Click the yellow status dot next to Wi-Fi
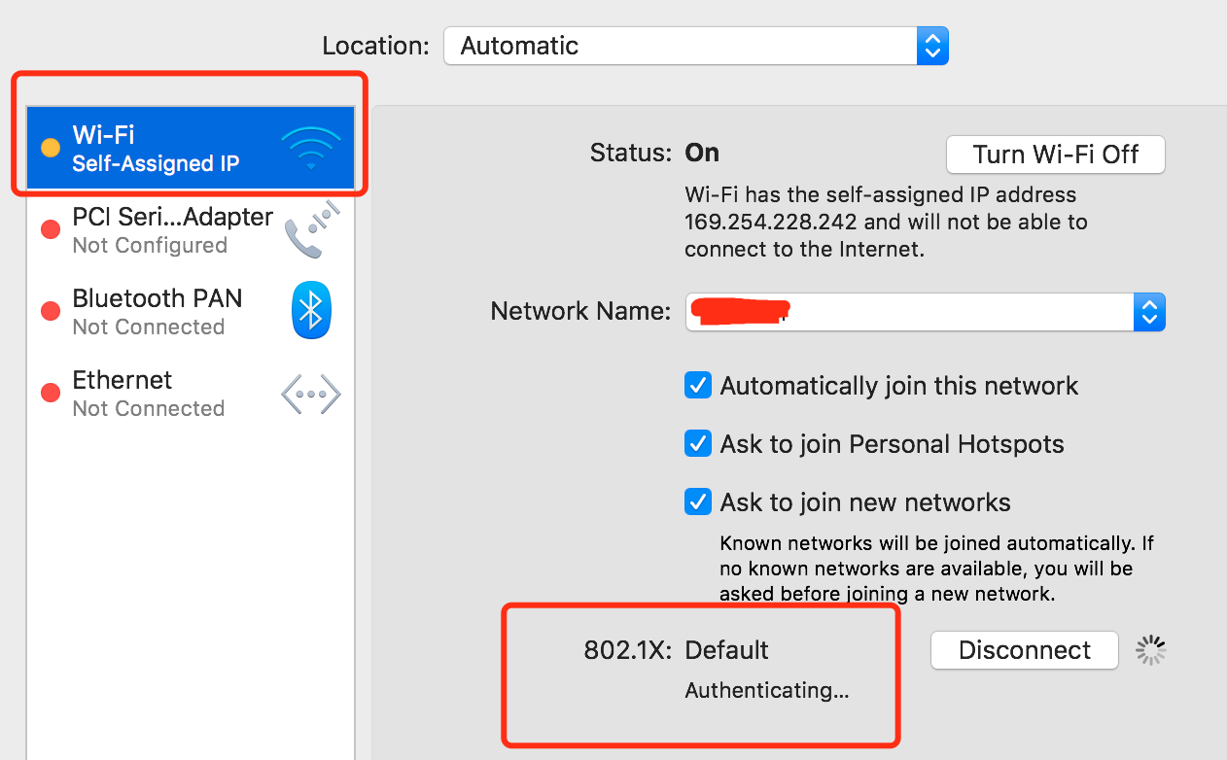The height and width of the screenshot is (760, 1227). [52, 148]
